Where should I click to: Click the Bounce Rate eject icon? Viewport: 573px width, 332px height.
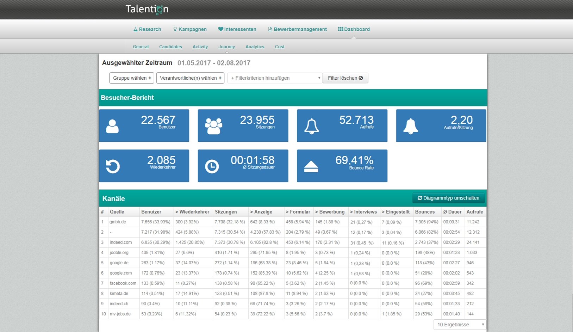click(x=311, y=166)
